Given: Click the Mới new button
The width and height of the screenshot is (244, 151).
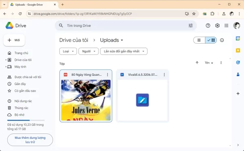Looking at the screenshot, I should (x=14, y=40).
